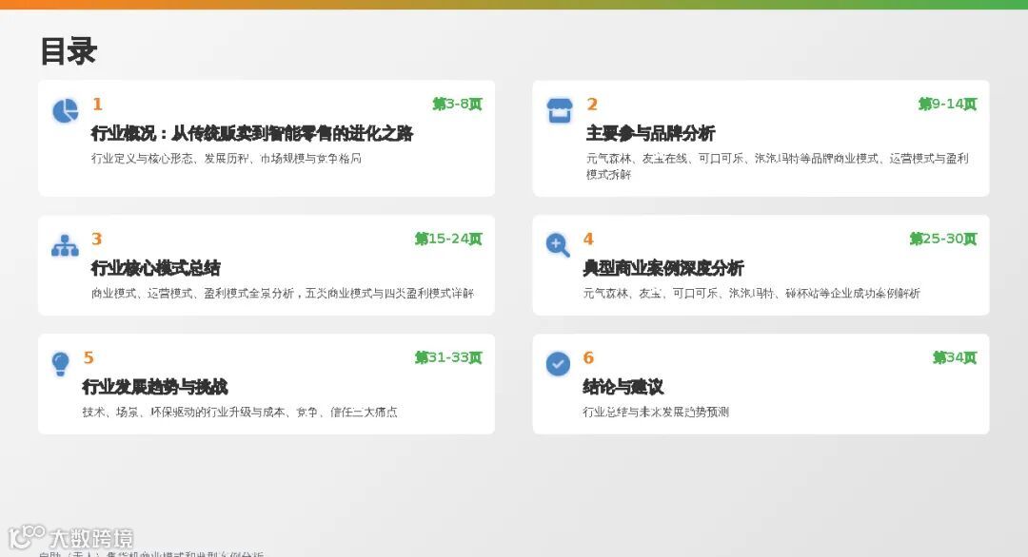The image size is (1028, 557).
Task: Select the orange number 1
Action: (97, 104)
